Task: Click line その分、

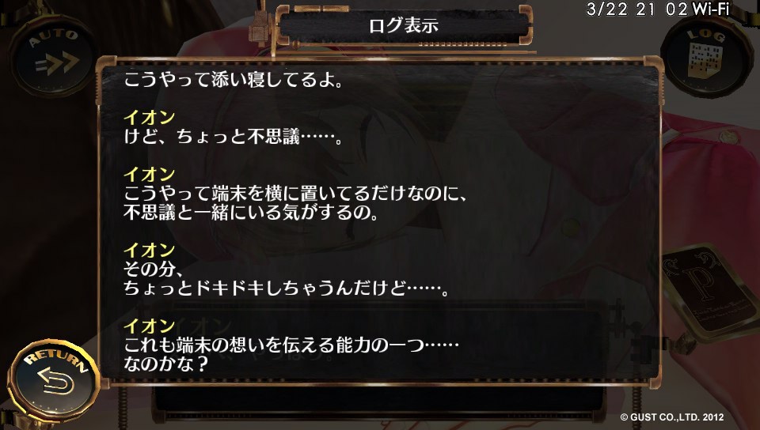Action: coord(153,270)
